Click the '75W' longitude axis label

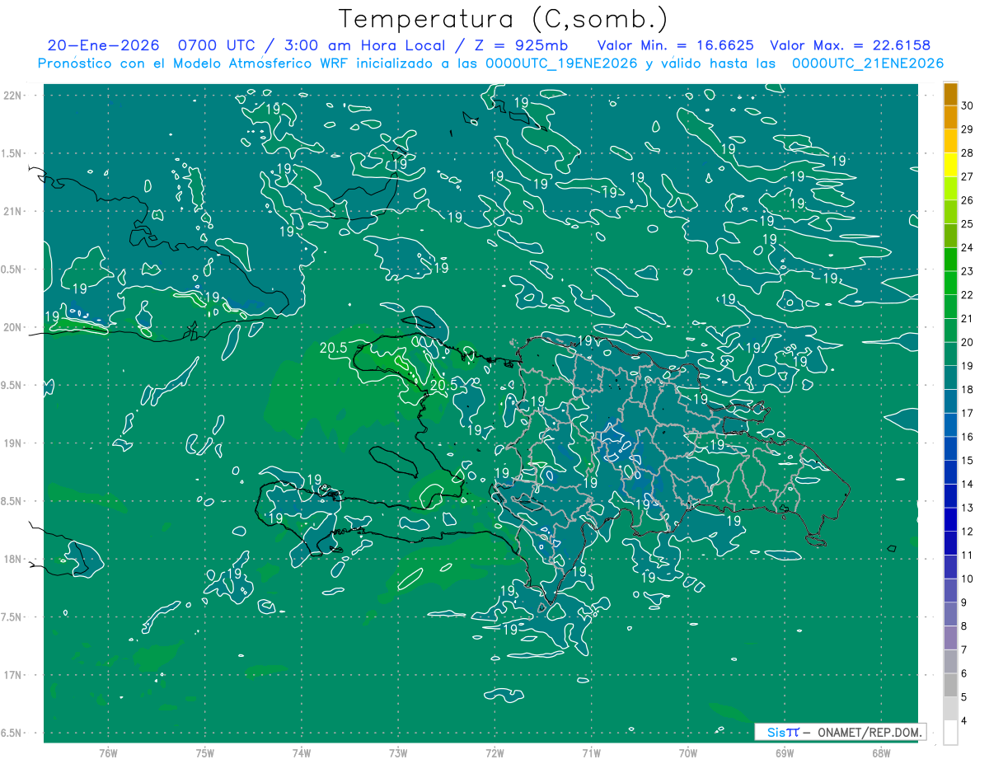click(205, 753)
